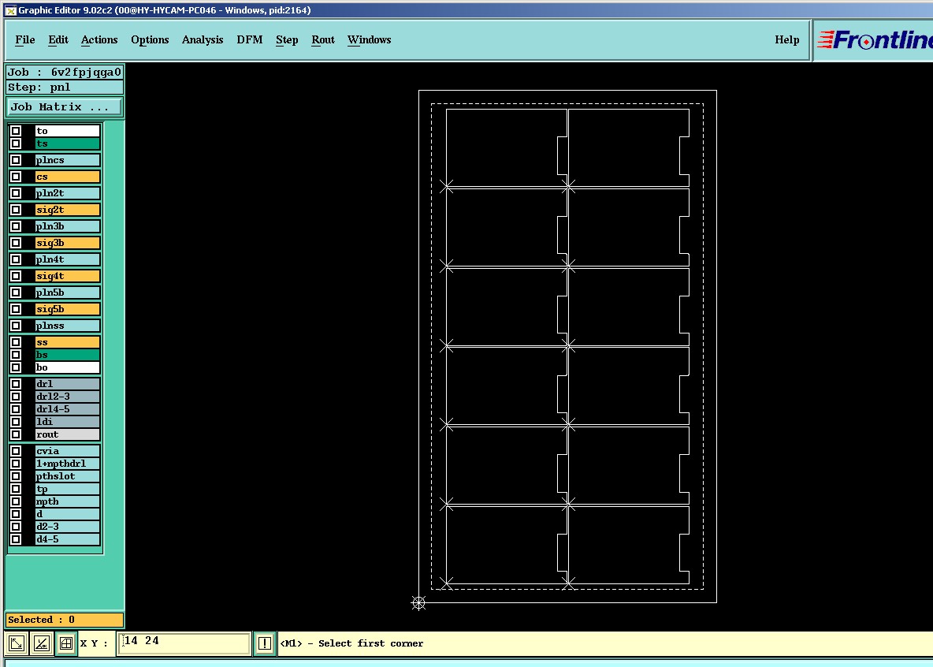Click the Job Matrix button

click(x=64, y=107)
